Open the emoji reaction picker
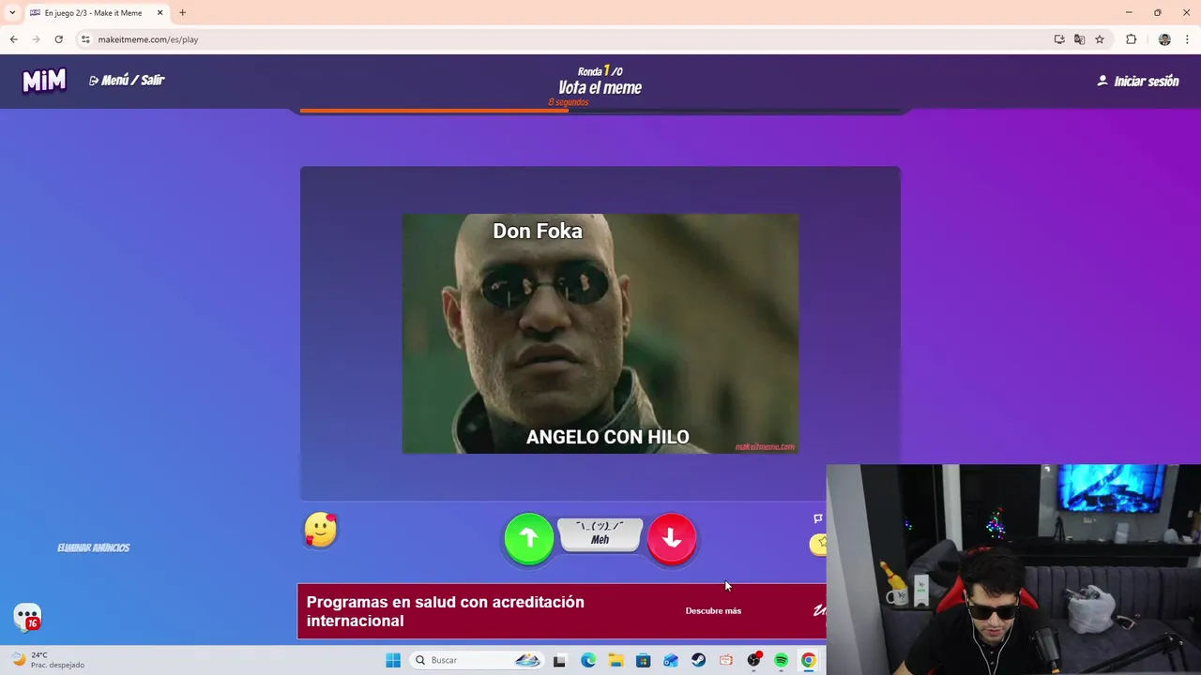 321,531
